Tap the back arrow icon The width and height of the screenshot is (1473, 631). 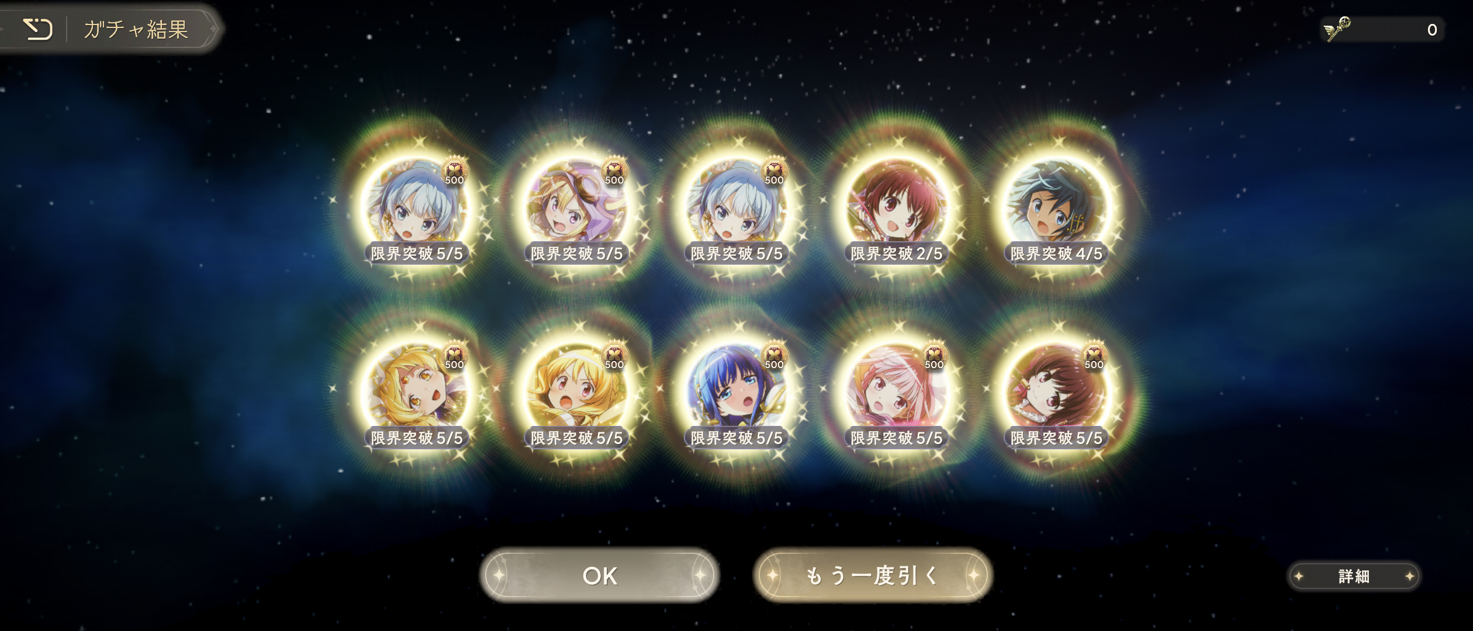point(38,29)
